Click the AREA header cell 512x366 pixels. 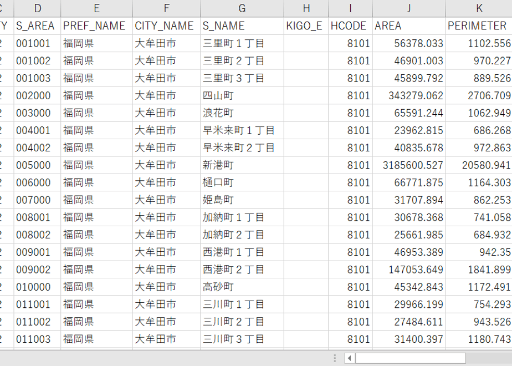pyautogui.click(x=409, y=26)
